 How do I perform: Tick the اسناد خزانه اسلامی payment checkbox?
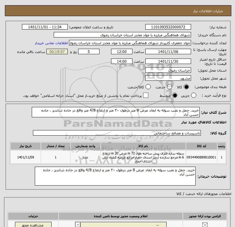146,95
